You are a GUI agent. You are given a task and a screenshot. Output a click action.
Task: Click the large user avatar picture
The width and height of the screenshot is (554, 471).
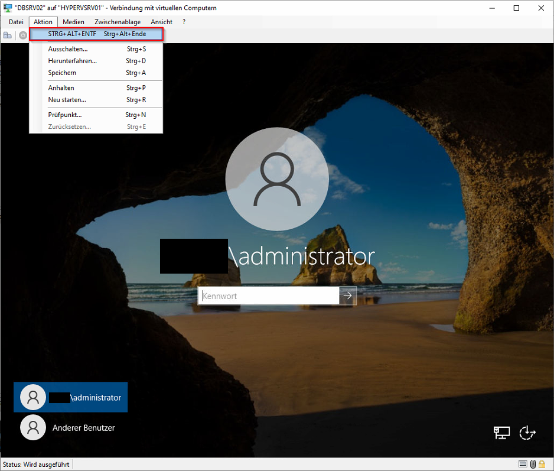point(277,179)
